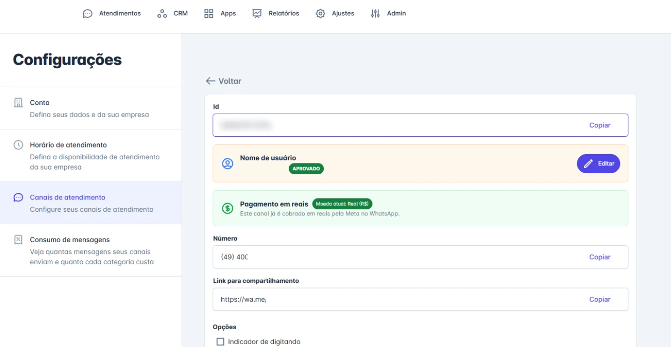This screenshot has height=347, width=671.
Task: Click Voltar to go back
Action: tap(224, 81)
